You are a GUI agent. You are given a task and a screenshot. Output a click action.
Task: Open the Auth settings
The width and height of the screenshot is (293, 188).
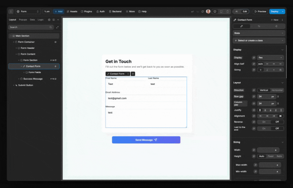coord(101,11)
